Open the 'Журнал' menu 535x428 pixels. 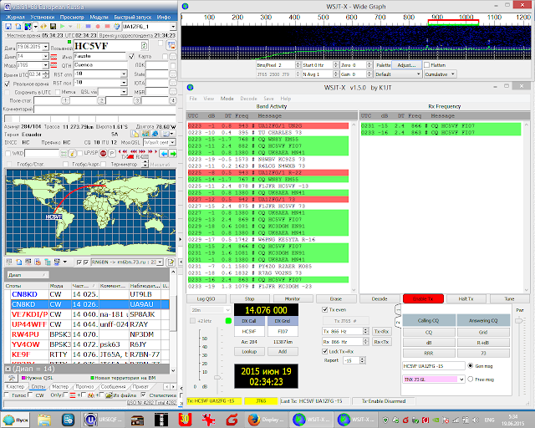[15, 17]
